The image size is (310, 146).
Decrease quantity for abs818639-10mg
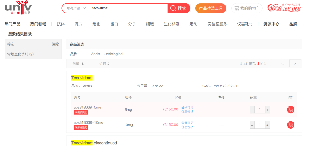[x=252, y=125]
